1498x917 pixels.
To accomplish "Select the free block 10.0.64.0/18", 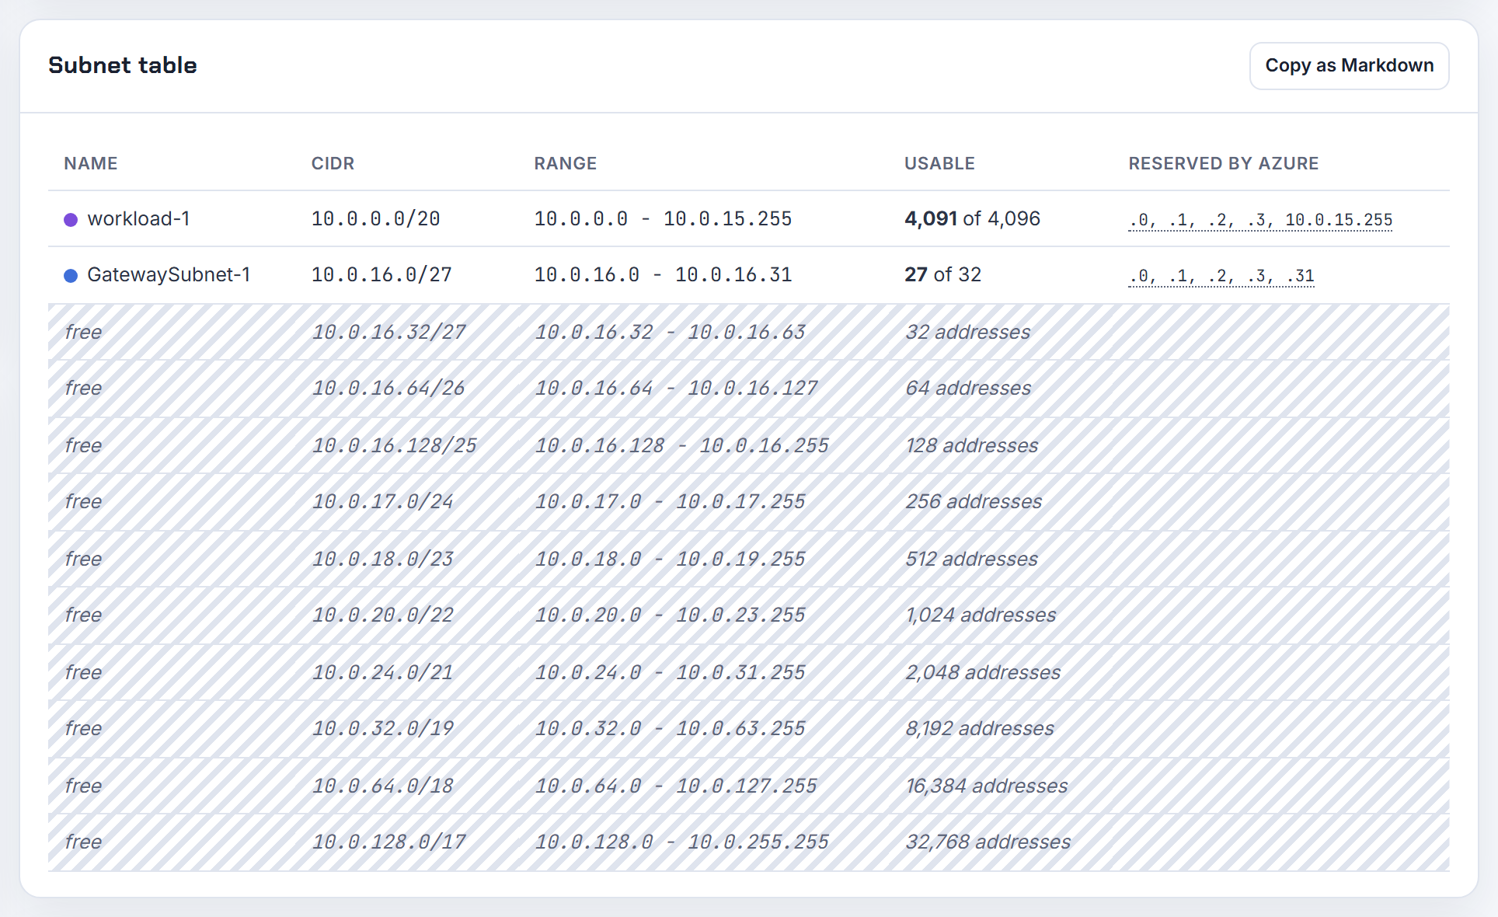I will (382, 786).
